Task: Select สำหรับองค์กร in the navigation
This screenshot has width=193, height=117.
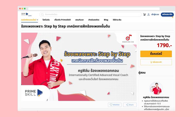Action: pyautogui.click(x=94, y=20)
